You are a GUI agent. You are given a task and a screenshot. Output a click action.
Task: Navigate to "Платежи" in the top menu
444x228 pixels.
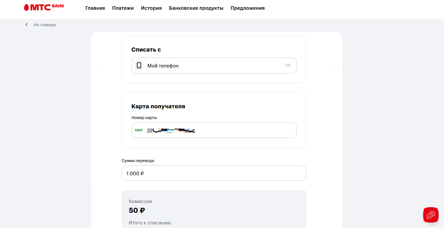tap(123, 8)
